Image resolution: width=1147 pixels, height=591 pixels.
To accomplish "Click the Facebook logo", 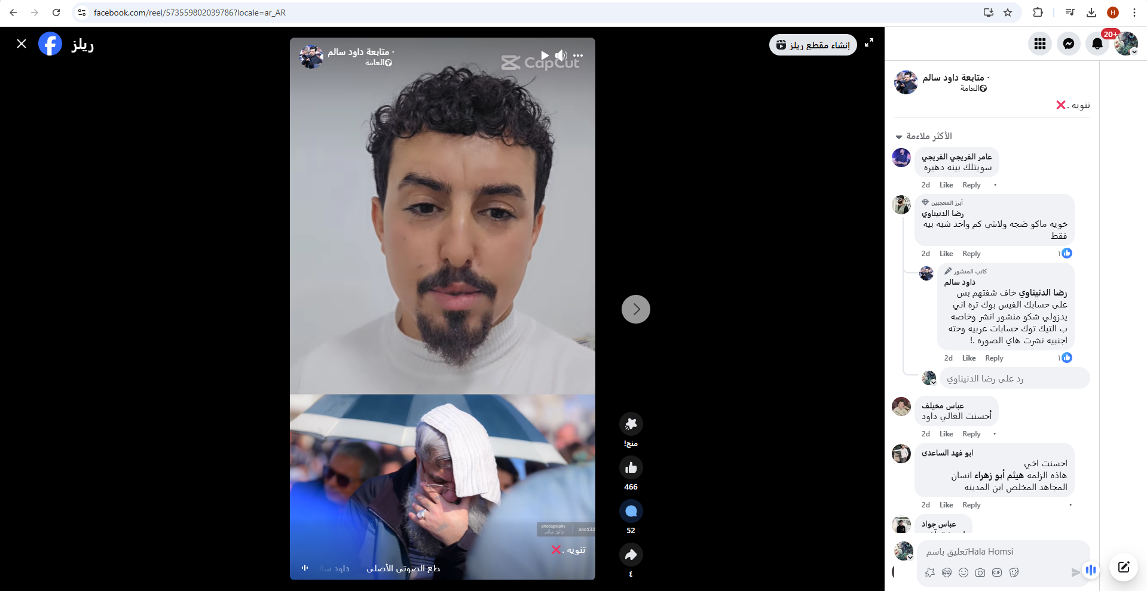I will (50, 44).
